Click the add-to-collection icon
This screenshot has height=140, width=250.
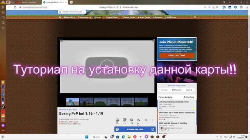pyautogui.click(x=139, y=120)
